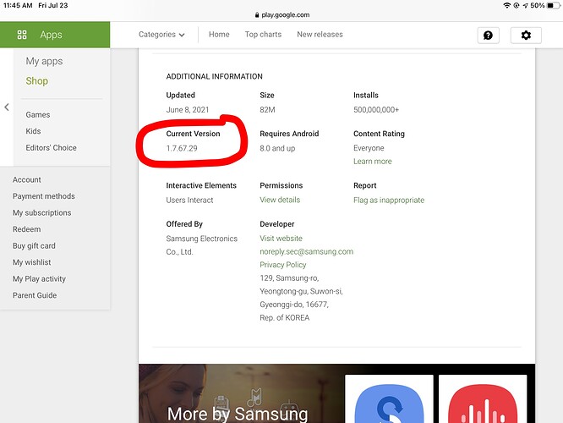Open New releases

[x=320, y=35]
